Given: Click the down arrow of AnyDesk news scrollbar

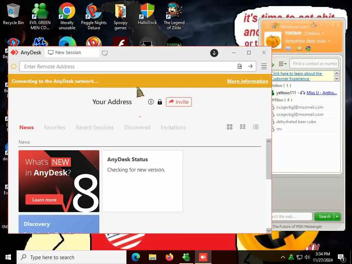Looking at the screenshot, I should point(268,231).
